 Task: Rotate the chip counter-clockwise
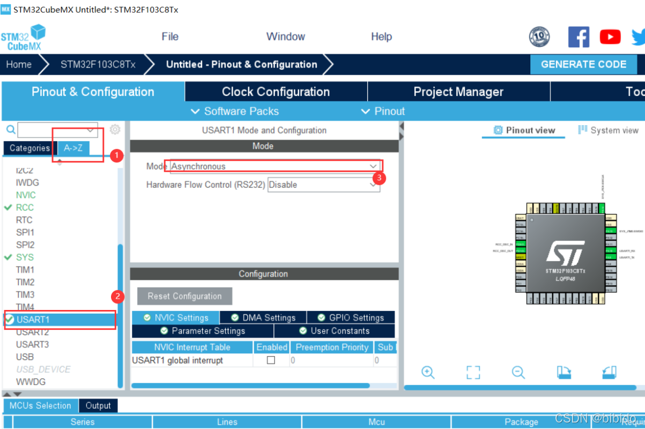[610, 372]
